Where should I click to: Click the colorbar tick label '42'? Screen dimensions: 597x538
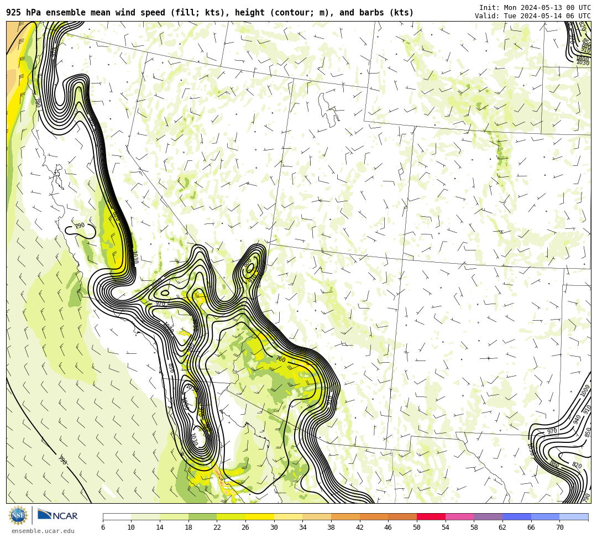360,527
